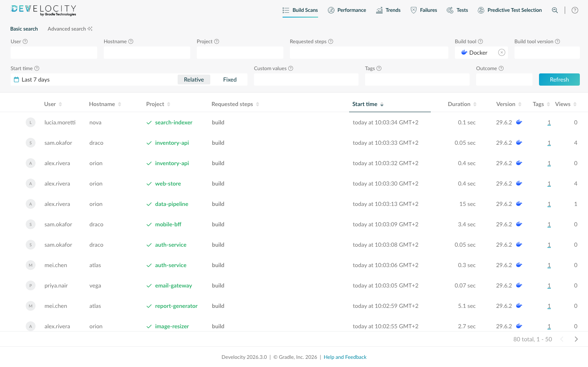This screenshot has width=588, height=367.
Task: Open the Tests tab
Action: pos(457,10)
